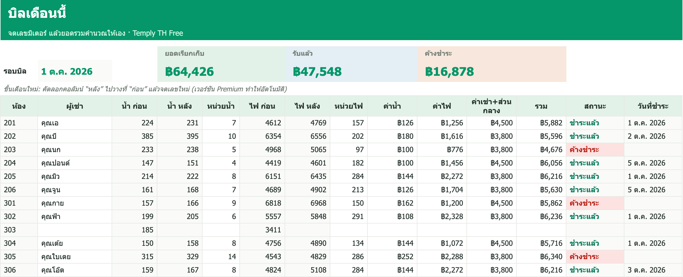Select the รวม column header
This screenshot has height=277, width=683.
[541, 106]
